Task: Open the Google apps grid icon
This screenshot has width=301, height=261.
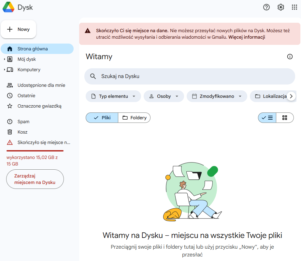Action: point(294,7)
